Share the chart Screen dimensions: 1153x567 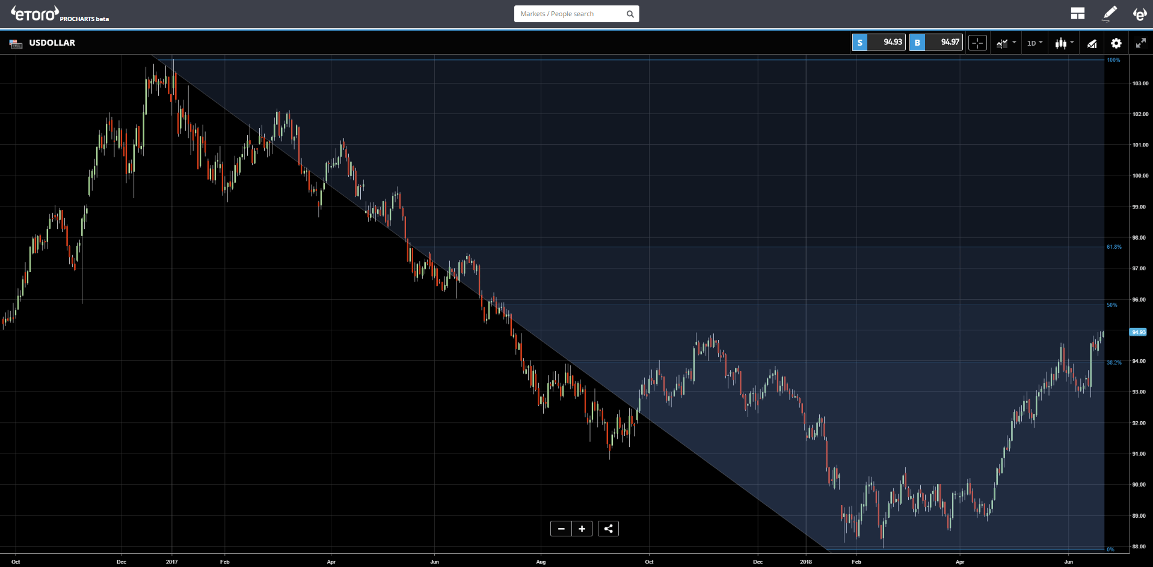click(608, 529)
